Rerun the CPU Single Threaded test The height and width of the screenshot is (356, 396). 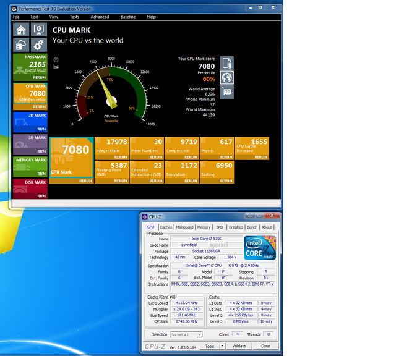point(261,157)
